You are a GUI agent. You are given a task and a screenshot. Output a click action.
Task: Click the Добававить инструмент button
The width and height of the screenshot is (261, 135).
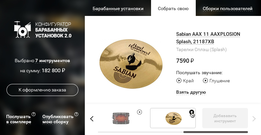point(225,118)
